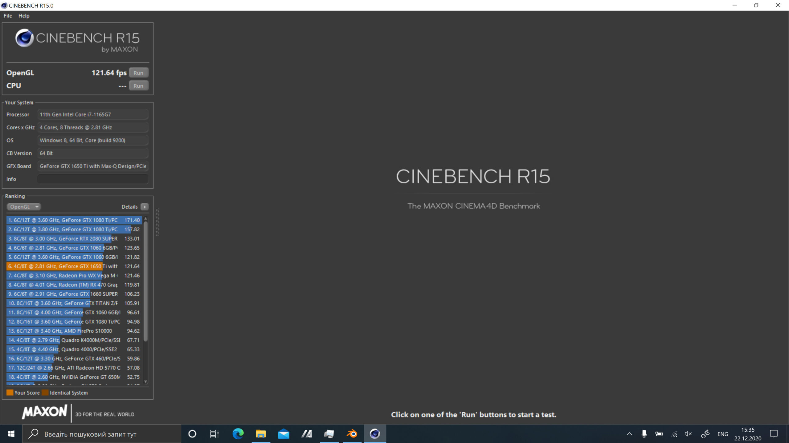Switch to Blender on the taskbar
789x443 pixels.
(352, 434)
